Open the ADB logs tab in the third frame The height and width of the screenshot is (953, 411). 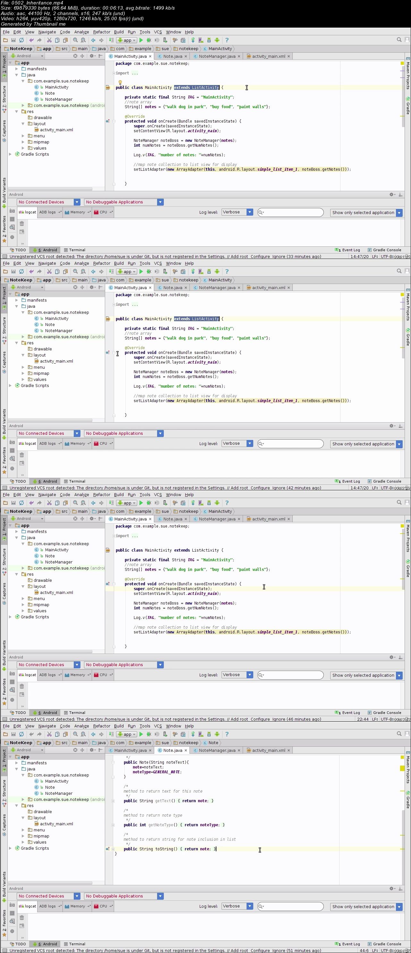pyautogui.click(x=50, y=674)
